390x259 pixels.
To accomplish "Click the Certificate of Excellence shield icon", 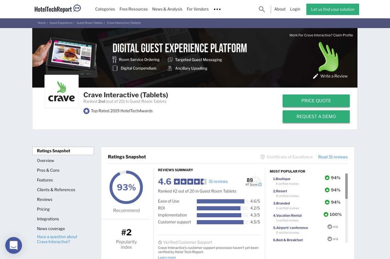I will tap(262, 157).
